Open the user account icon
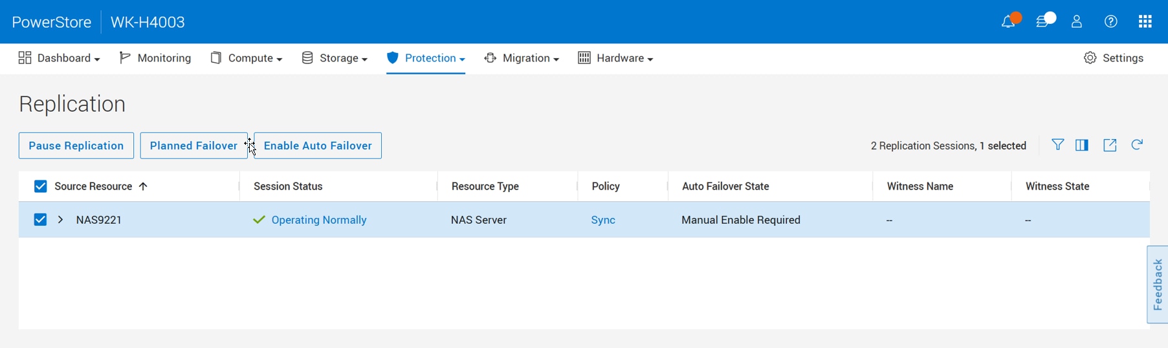 pos(1077,22)
